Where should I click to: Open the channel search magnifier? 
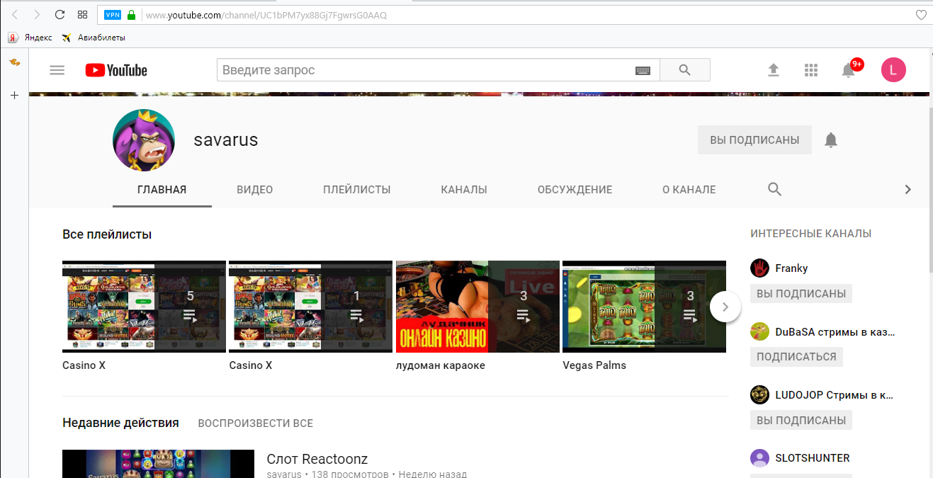(x=774, y=189)
